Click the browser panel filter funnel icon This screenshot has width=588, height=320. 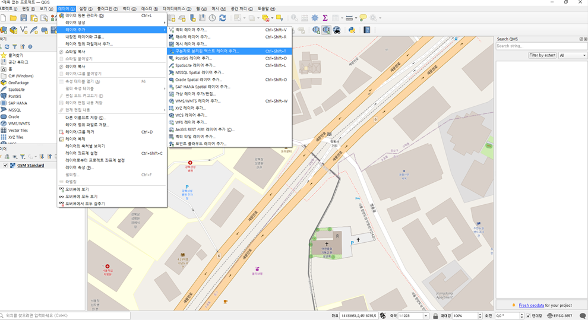pos(15,47)
